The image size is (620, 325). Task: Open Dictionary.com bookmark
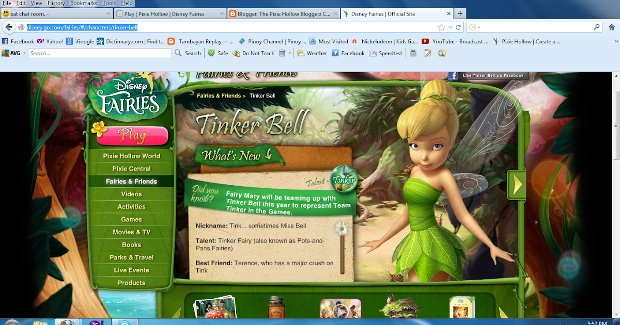[x=131, y=41]
